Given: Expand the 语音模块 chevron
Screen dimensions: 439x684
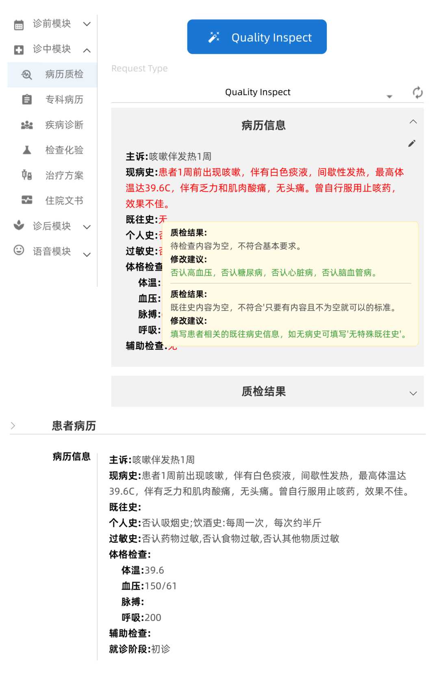Looking at the screenshot, I should (87, 255).
